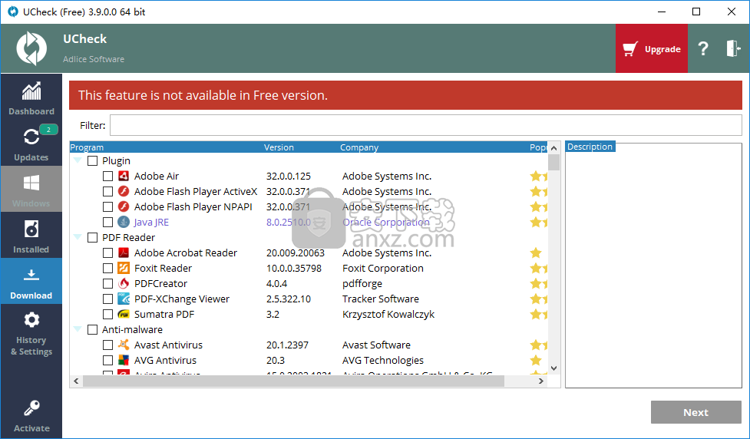Screen dimensions: 750x439
Task: Click the Adobe Acrobat Reader icon
Action: tap(124, 253)
